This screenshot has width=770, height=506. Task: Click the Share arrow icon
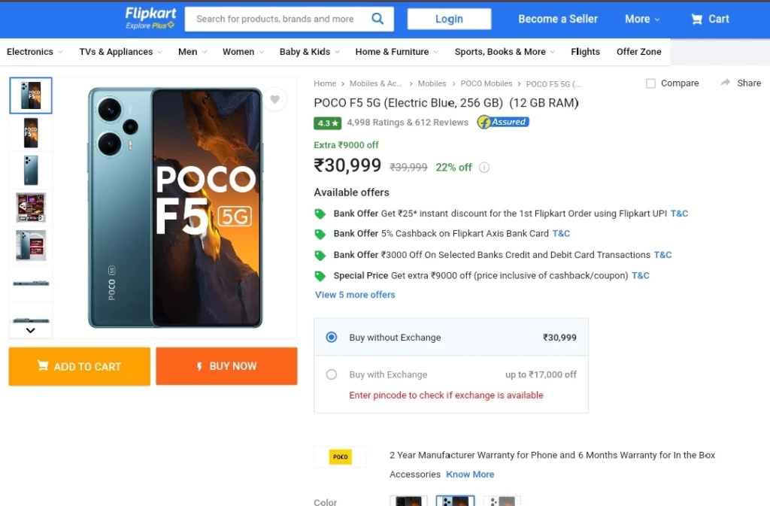[x=726, y=83]
